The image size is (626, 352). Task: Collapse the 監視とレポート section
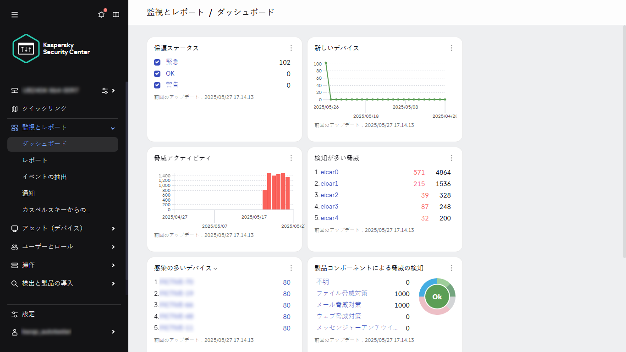tap(112, 128)
